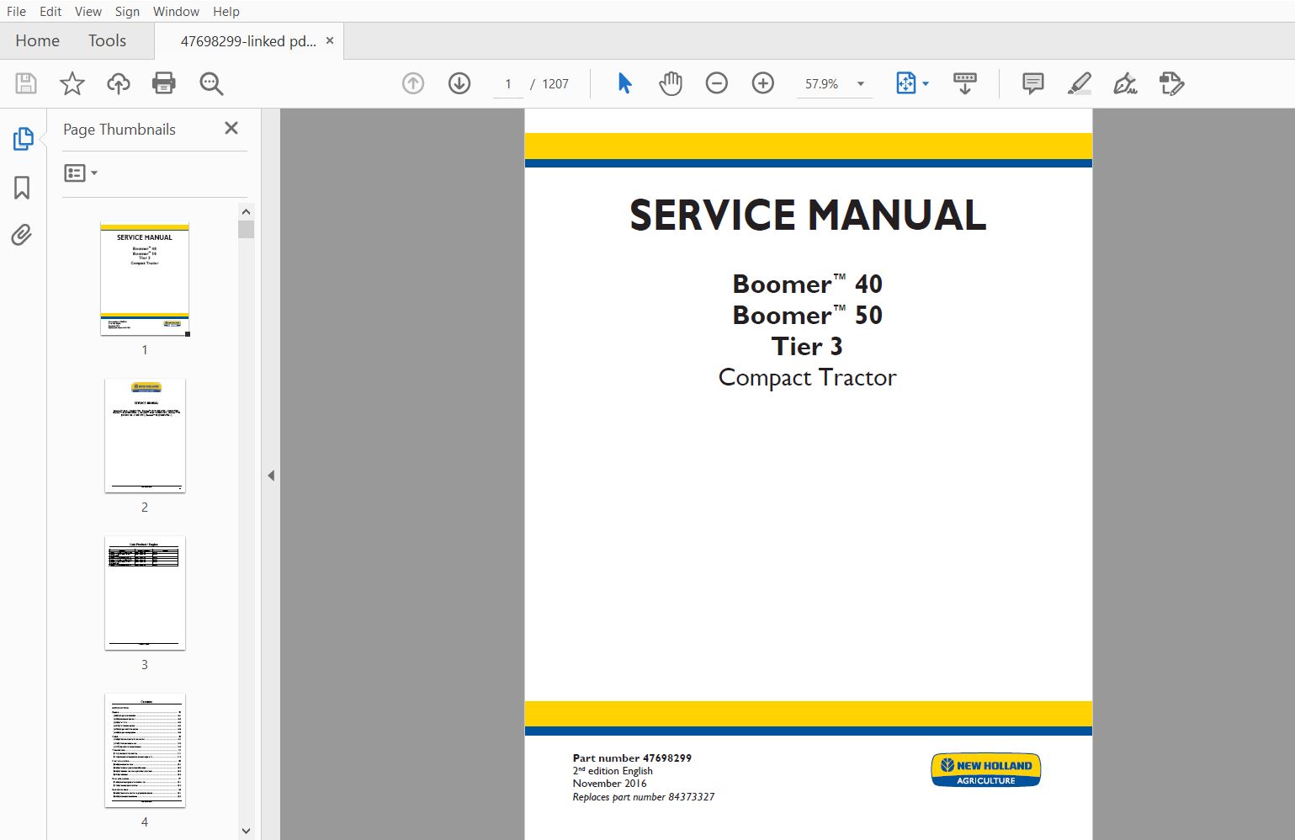Click the 'Boomer 40' text line
This screenshot has width=1295, height=840.
(808, 284)
